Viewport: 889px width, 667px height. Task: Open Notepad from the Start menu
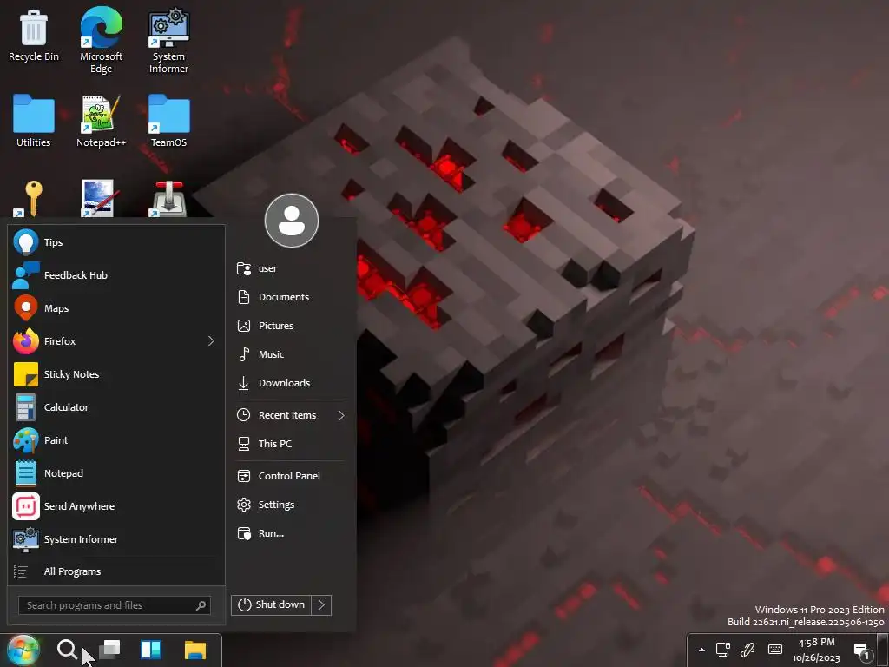click(115, 473)
